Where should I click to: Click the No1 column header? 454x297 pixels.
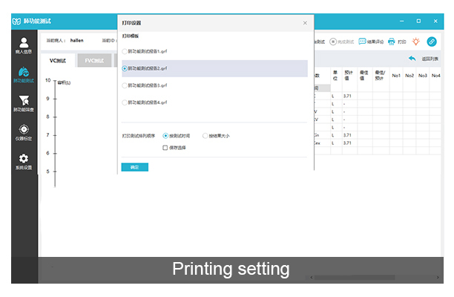click(396, 75)
